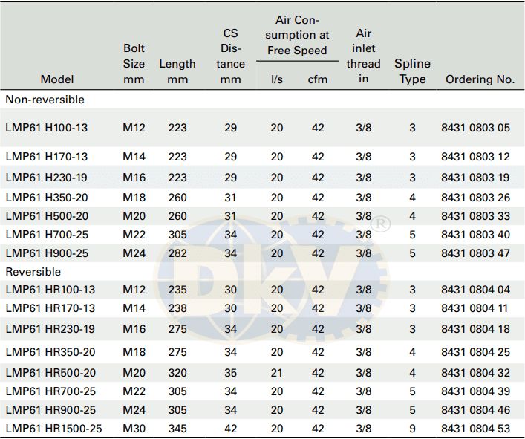Screen dimensions: 525x439
Task: Click the Ordering No. column header
Action: 480,79
